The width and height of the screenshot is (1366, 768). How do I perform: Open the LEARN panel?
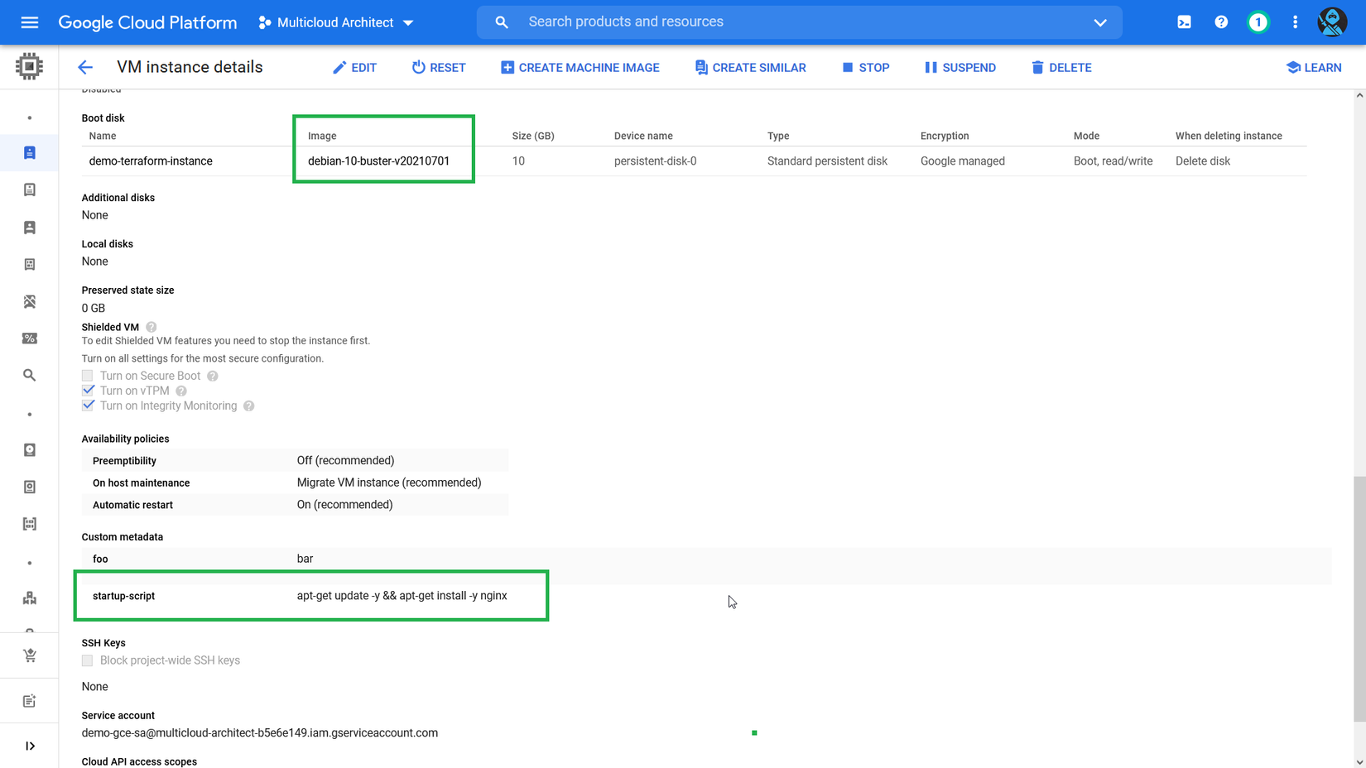pos(1314,68)
